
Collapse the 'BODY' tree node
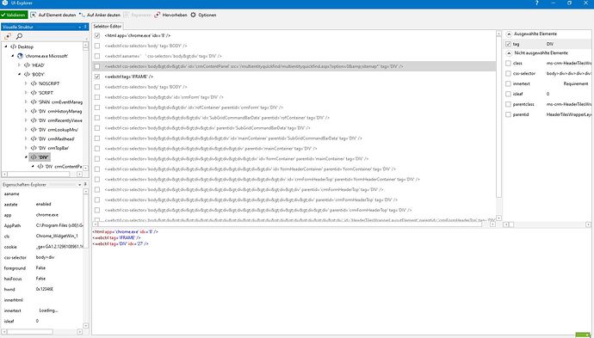pos(19,74)
